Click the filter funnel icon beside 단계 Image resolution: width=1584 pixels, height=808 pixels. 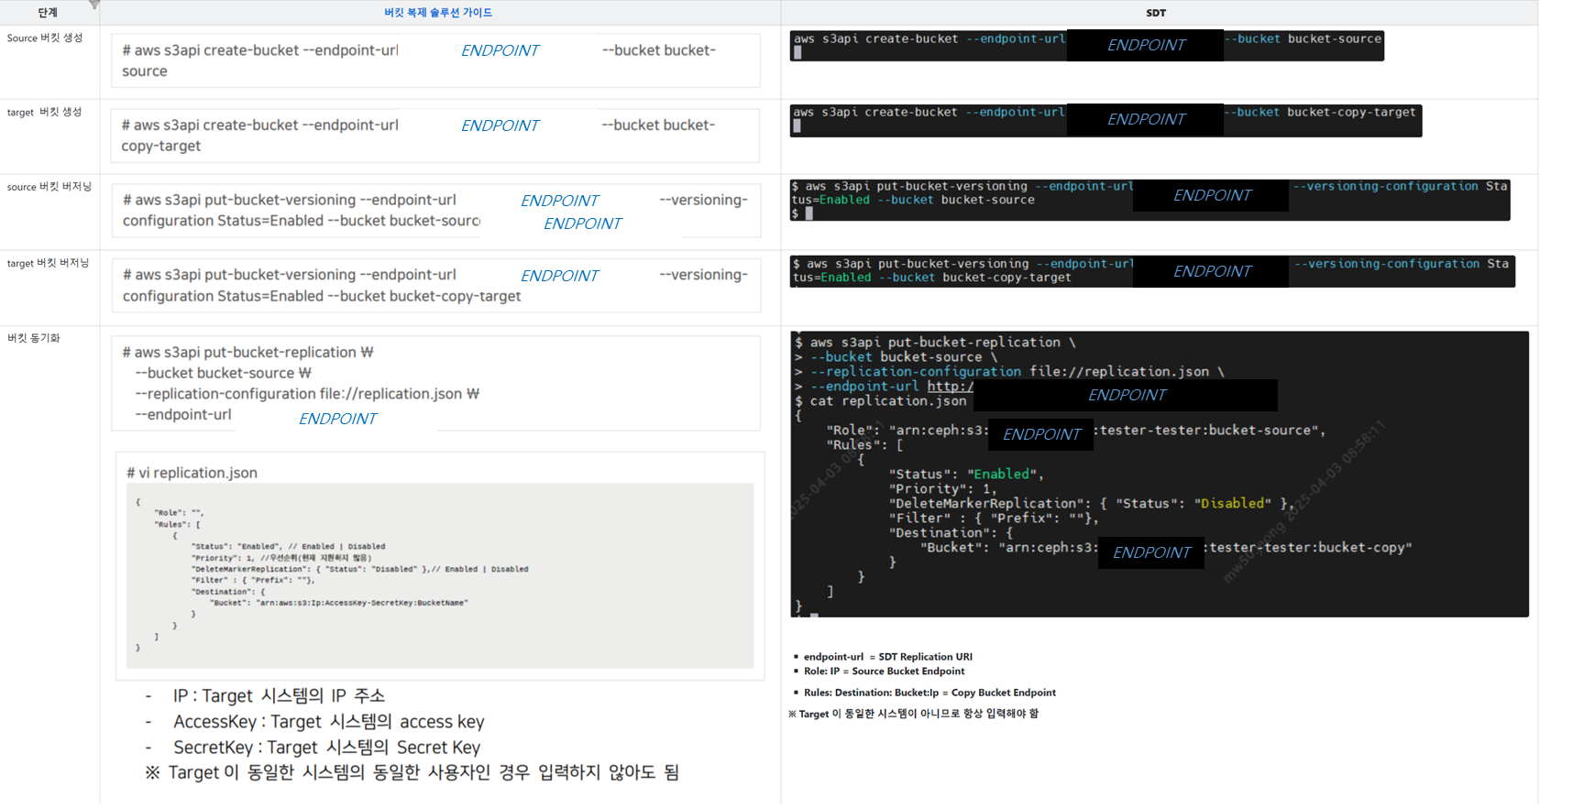point(94,5)
